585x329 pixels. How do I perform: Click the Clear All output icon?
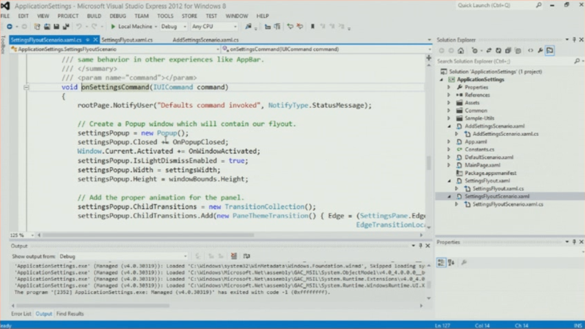click(234, 256)
